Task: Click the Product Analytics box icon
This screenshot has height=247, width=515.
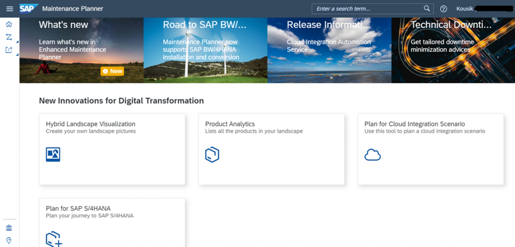Action: tap(212, 154)
